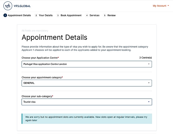Image resolution: width=173 pixels, height=134 pixels.
Task: Open the appointment category GENERAL dropdown
Action: tap(87, 83)
